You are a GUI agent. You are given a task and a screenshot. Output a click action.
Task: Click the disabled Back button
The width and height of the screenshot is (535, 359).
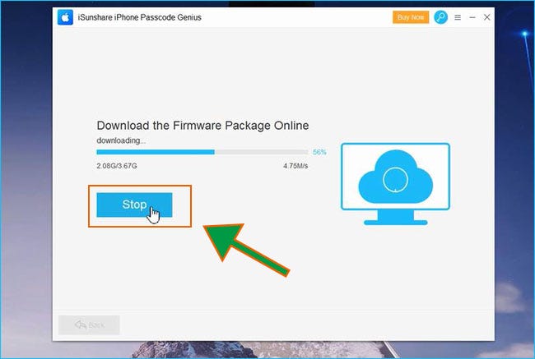pos(89,325)
